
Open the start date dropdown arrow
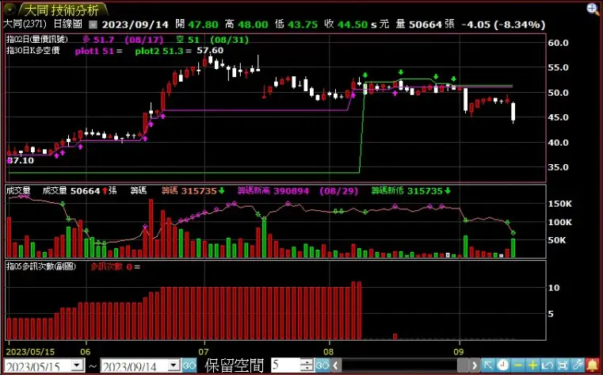(x=78, y=365)
